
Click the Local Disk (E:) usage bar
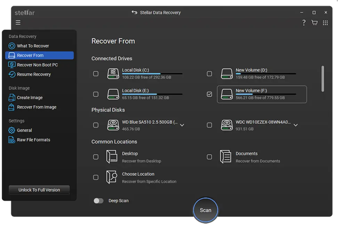152,94
